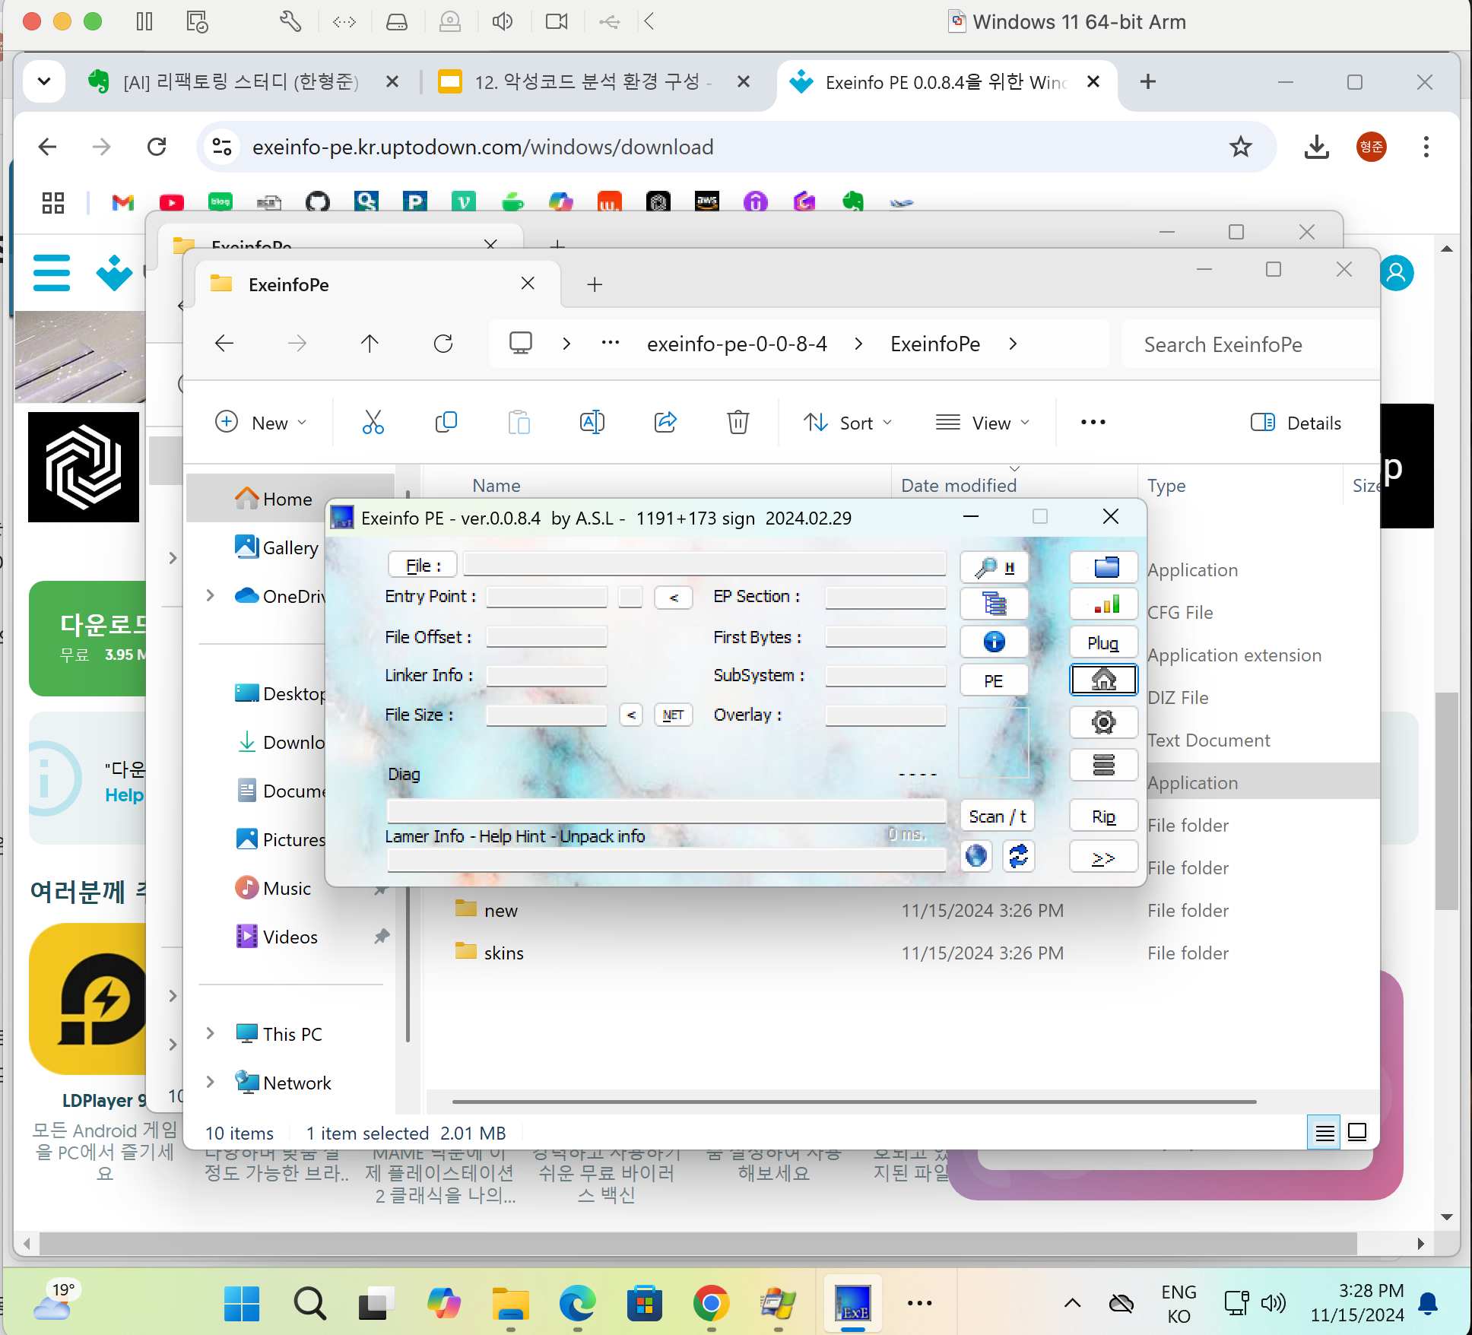The image size is (1472, 1335).
Task: Click the Copy icon in Explorer toolbar
Action: coord(446,422)
